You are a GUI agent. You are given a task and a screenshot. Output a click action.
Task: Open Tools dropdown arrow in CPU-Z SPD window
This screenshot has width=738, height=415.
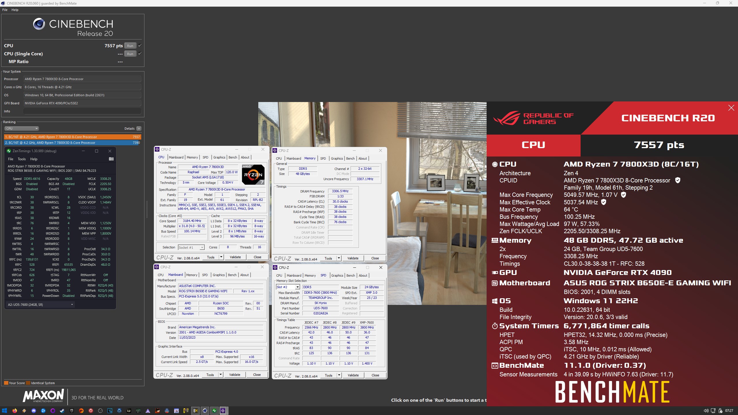pos(339,375)
